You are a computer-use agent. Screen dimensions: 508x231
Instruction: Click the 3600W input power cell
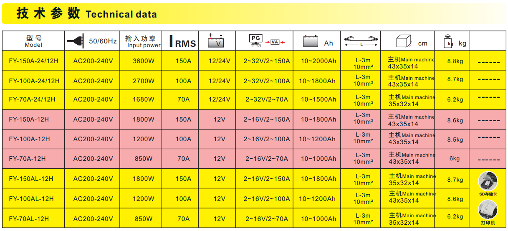point(143,61)
